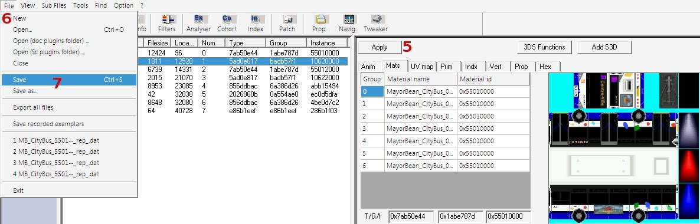Select file row with instance 286b1f03

(x=243, y=111)
